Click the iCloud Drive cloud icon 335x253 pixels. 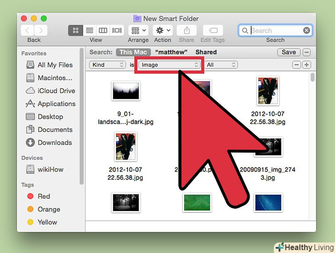[x=30, y=91]
